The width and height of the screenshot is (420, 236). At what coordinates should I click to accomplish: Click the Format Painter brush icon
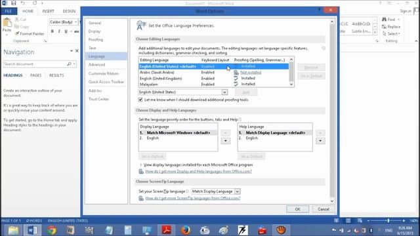pyautogui.click(x=17, y=33)
